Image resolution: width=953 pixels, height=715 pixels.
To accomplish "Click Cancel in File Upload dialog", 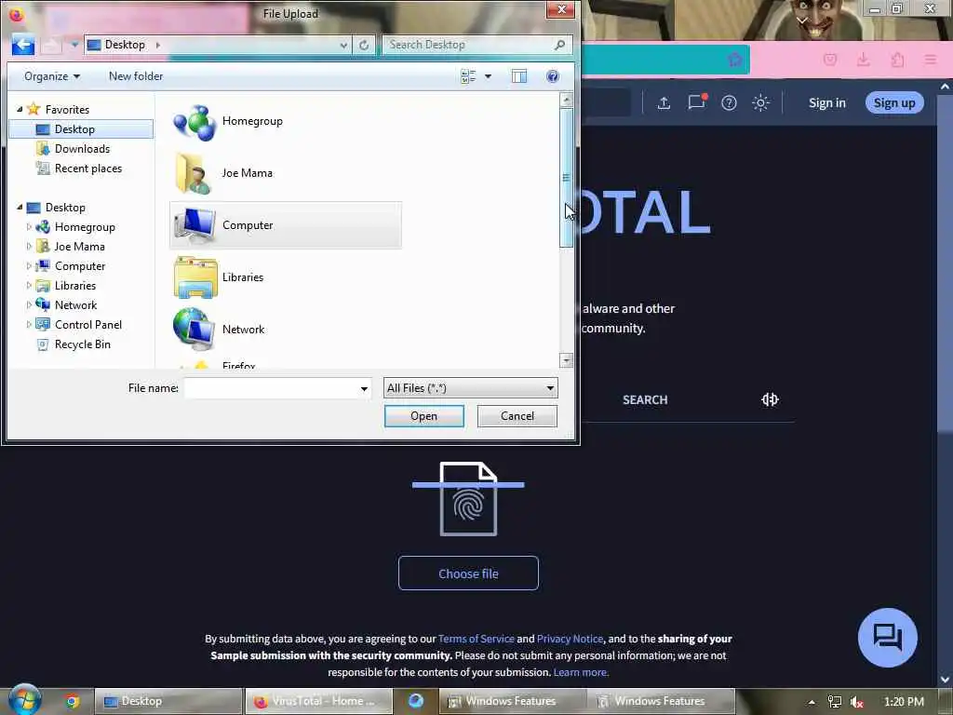I will click(517, 416).
